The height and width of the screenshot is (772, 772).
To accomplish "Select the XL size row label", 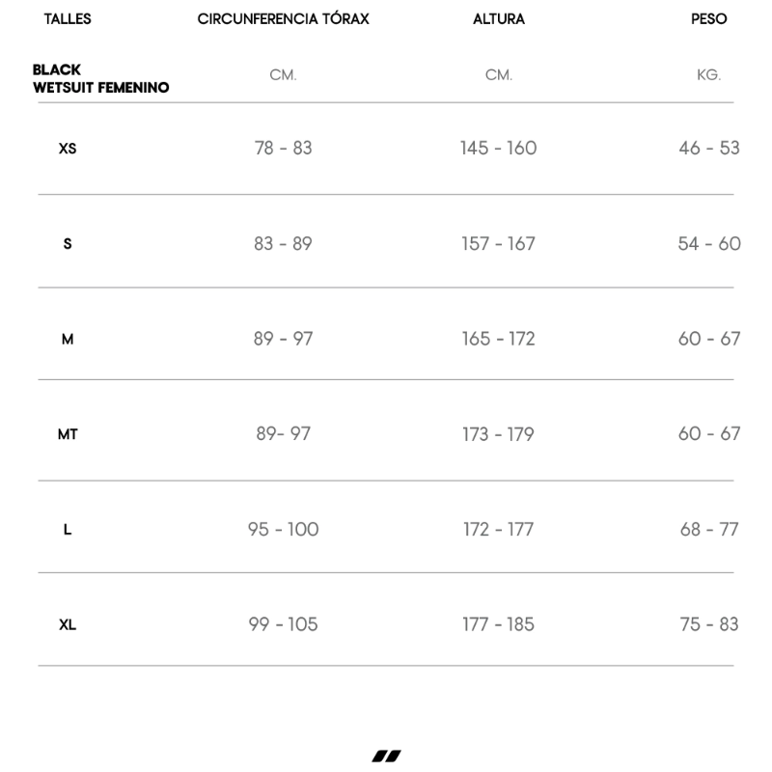I will click(68, 625).
